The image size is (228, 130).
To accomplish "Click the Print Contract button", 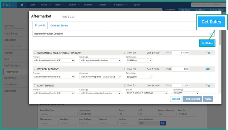I will (192, 99).
